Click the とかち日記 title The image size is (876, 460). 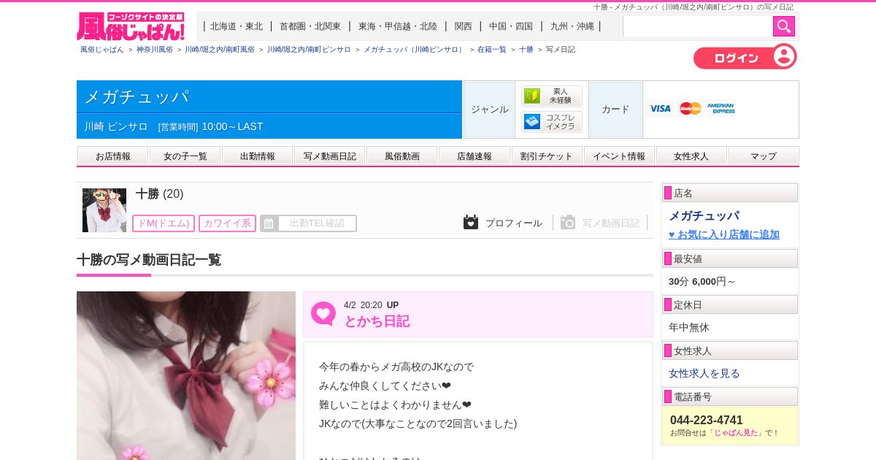pyautogui.click(x=377, y=321)
